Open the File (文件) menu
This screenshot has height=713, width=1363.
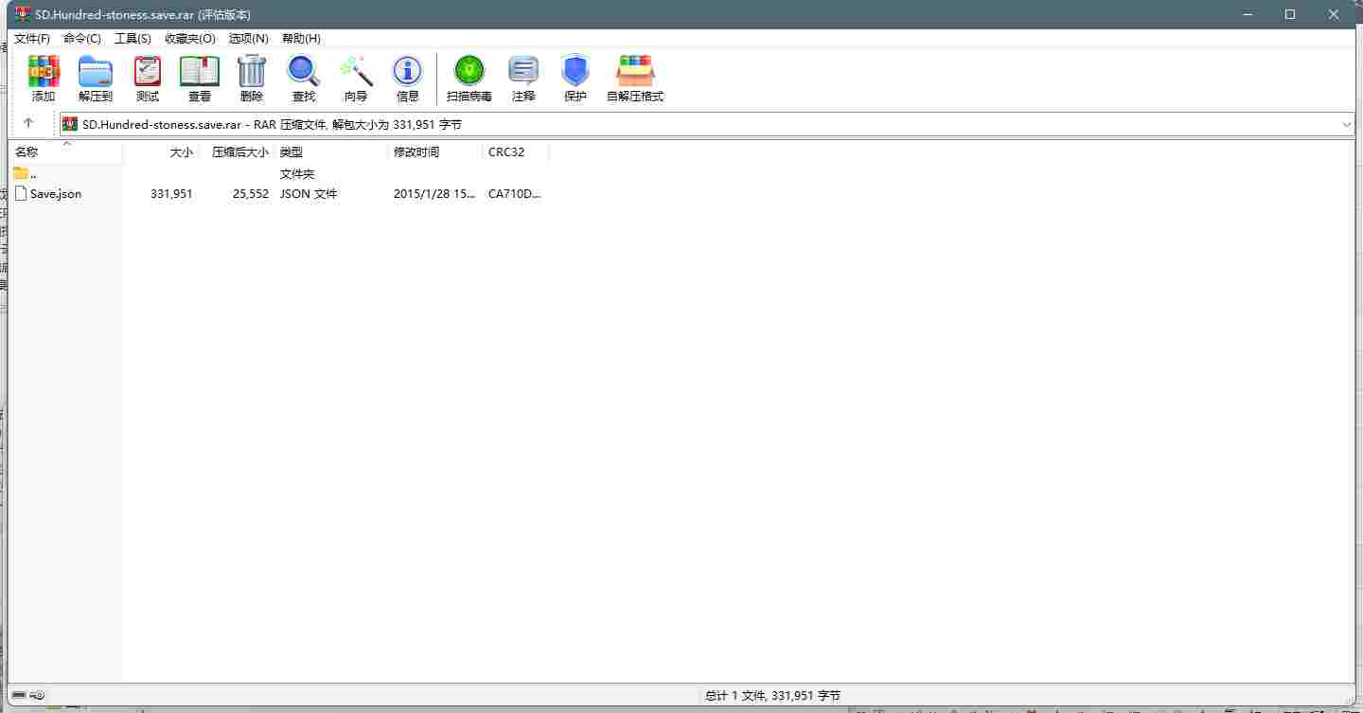tap(32, 39)
